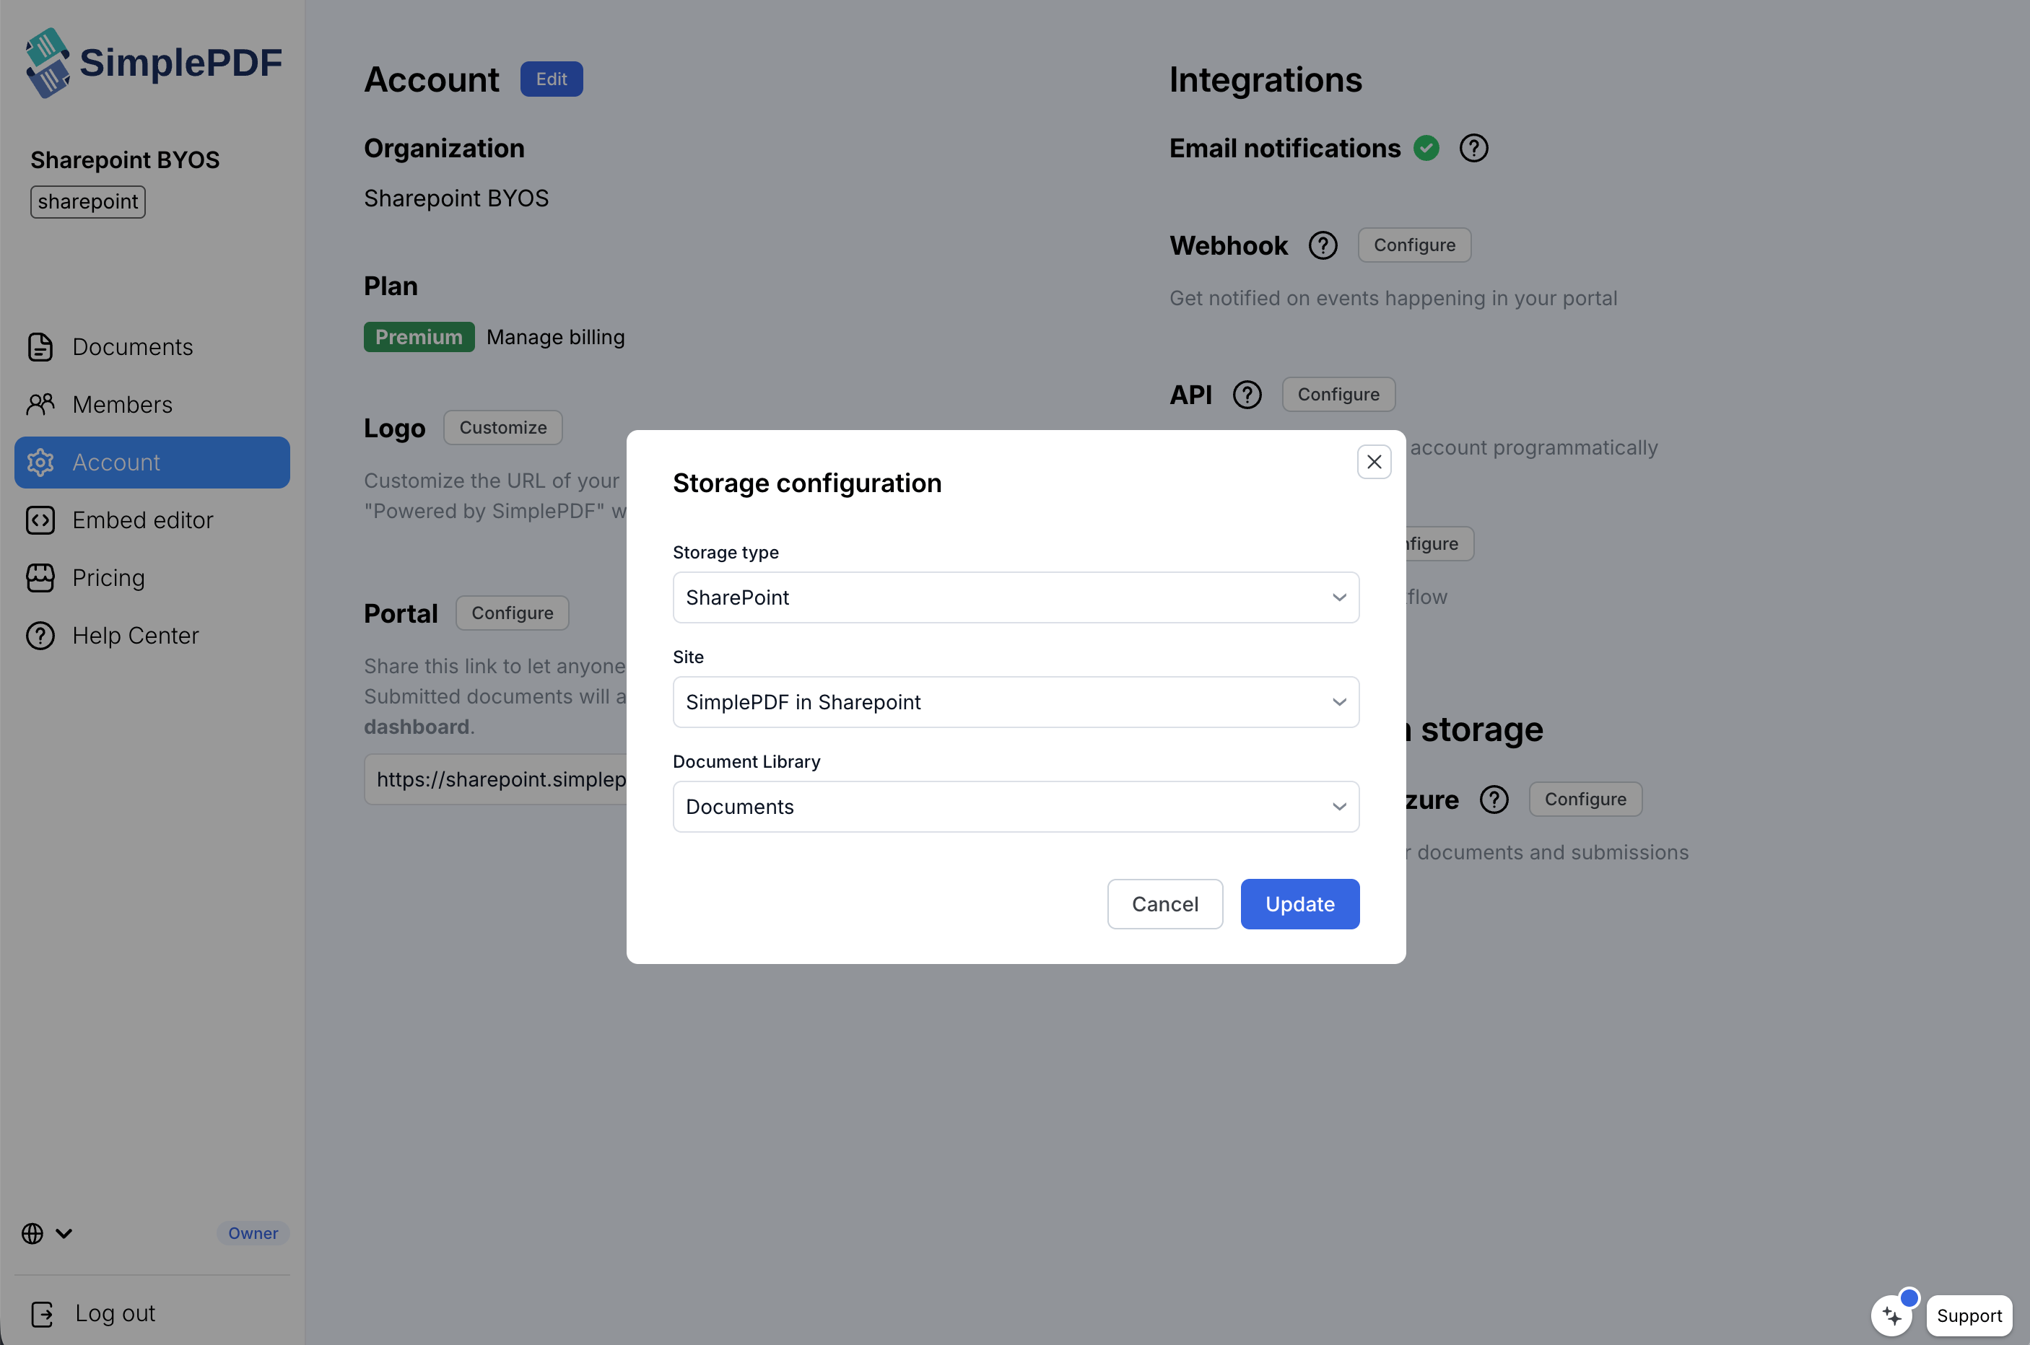2030x1345 pixels.
Task: Click the Webhook help icon
Action: tap(1322, 245)
